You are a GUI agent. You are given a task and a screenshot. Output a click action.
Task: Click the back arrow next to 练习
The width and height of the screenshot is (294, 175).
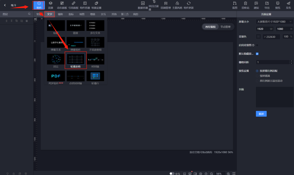[x=5, y=5]
